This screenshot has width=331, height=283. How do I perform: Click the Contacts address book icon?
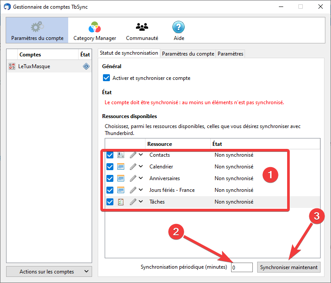(x=121, y=155)
